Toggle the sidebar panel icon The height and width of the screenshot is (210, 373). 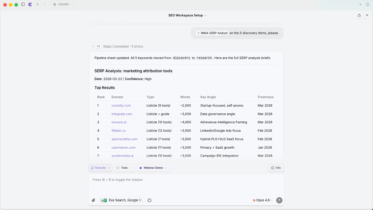pos(23,4)
